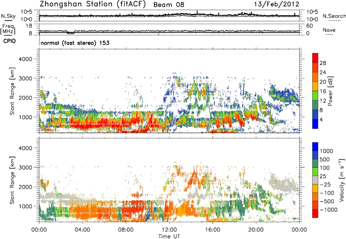Image resolution: width=346 pixels, height=239 pixels.
Task: Click the 'N.Search' legend label
Action: coord(334,16)
